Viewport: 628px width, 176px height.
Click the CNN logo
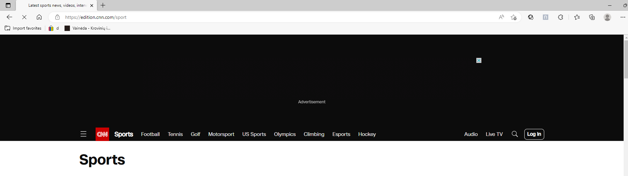(102, 134)
